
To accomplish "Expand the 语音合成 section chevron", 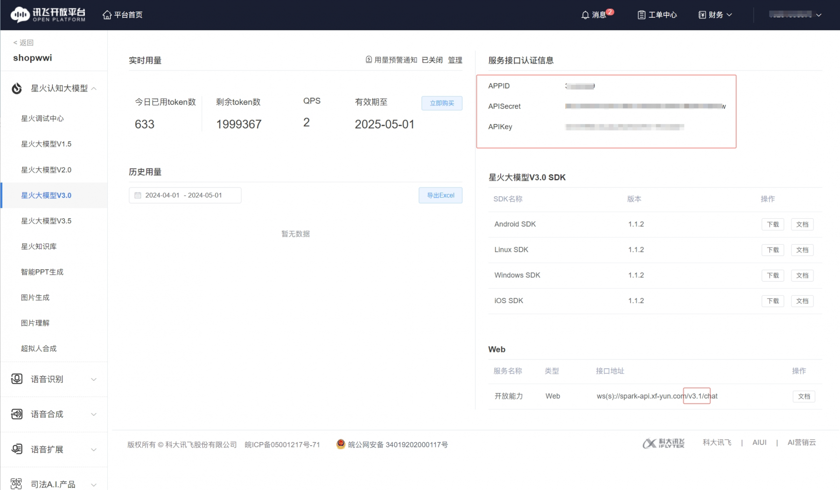I will [x=94, y=414].
